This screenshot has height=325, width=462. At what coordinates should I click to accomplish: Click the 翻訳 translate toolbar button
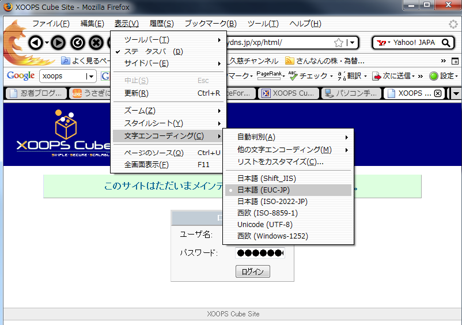352,76
